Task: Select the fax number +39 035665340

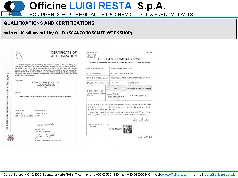Action: coord(139,174)
